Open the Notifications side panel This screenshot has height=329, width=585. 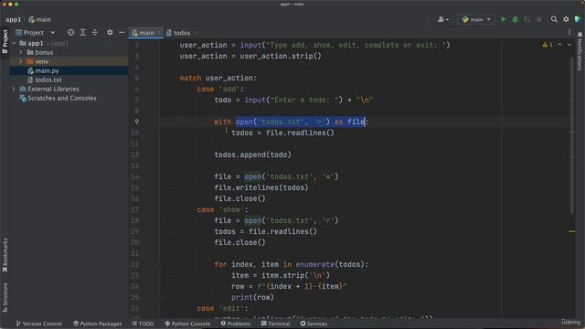coord(580,51)
